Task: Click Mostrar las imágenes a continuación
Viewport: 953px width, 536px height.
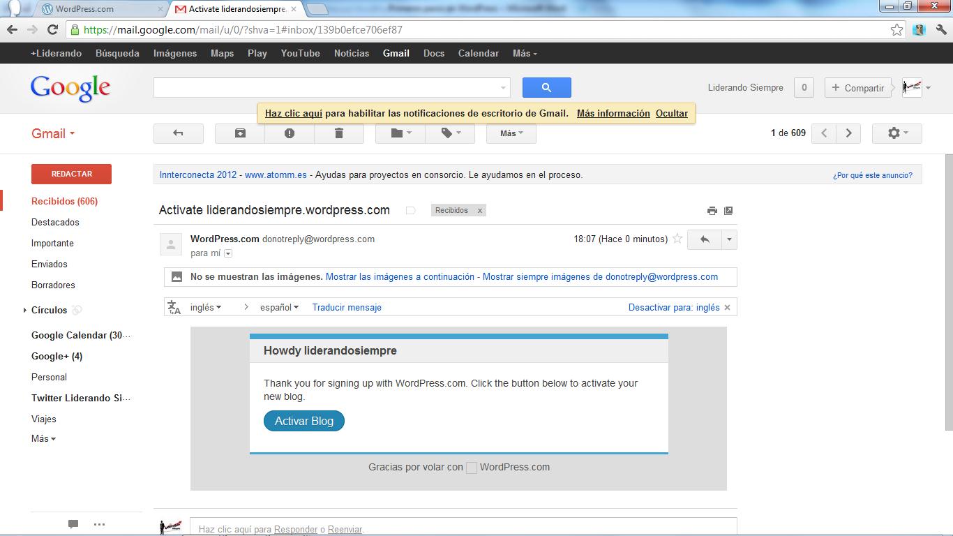Action: coord(400,276)
